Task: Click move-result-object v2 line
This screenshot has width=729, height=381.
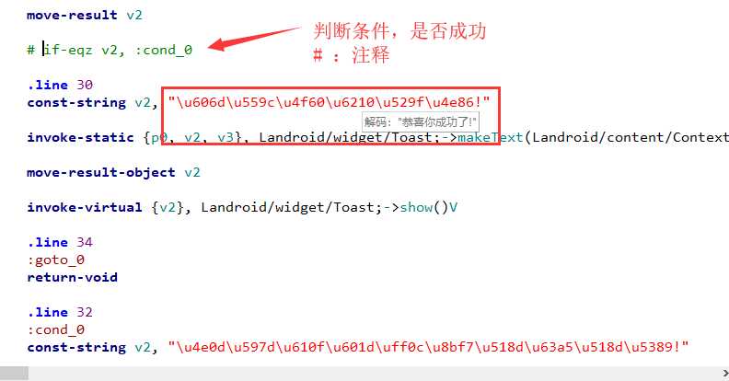Action: [113, 172]
